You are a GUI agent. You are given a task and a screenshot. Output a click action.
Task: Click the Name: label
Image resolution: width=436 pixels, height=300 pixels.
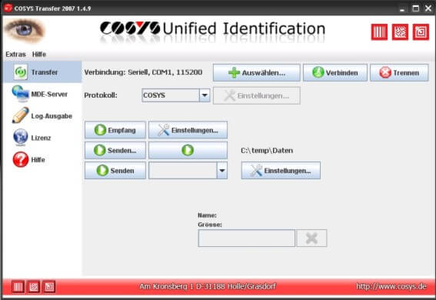pos(207,215)
